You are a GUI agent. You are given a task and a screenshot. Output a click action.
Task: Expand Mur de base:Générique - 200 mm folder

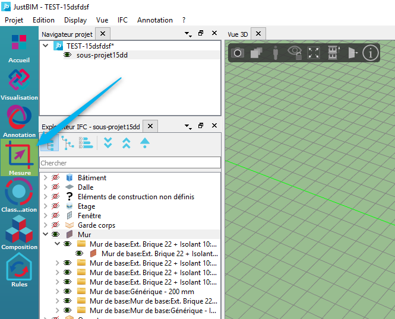click(x=58, y=291)
